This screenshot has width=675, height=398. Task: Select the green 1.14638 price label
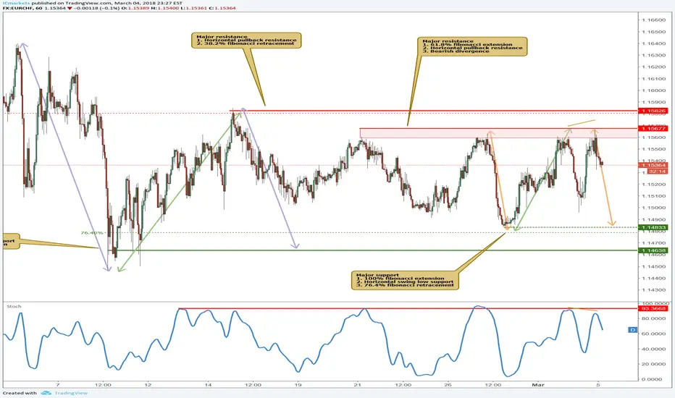click(653, 250)
